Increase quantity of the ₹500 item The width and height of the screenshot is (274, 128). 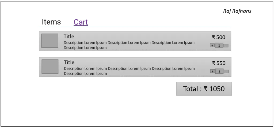212,46
